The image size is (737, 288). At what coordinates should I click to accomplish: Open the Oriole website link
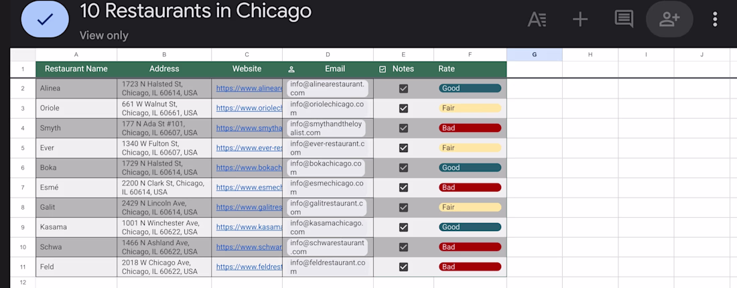249,108
